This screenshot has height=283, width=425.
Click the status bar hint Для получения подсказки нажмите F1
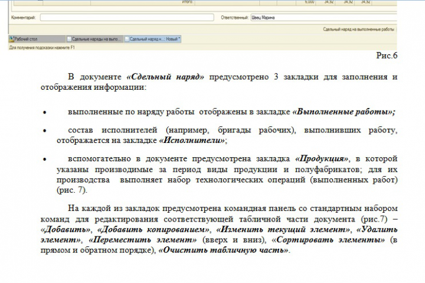click(42, 47)
